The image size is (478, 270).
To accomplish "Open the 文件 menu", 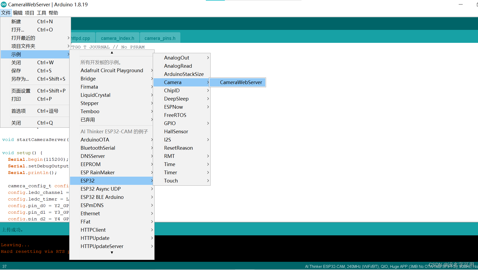I will 6,13.
